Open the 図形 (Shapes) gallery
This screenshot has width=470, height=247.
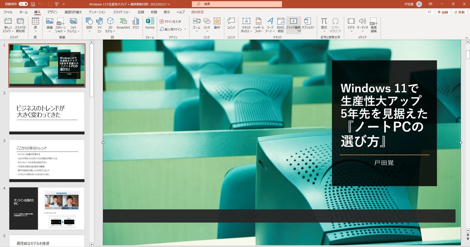coord(90,25)
